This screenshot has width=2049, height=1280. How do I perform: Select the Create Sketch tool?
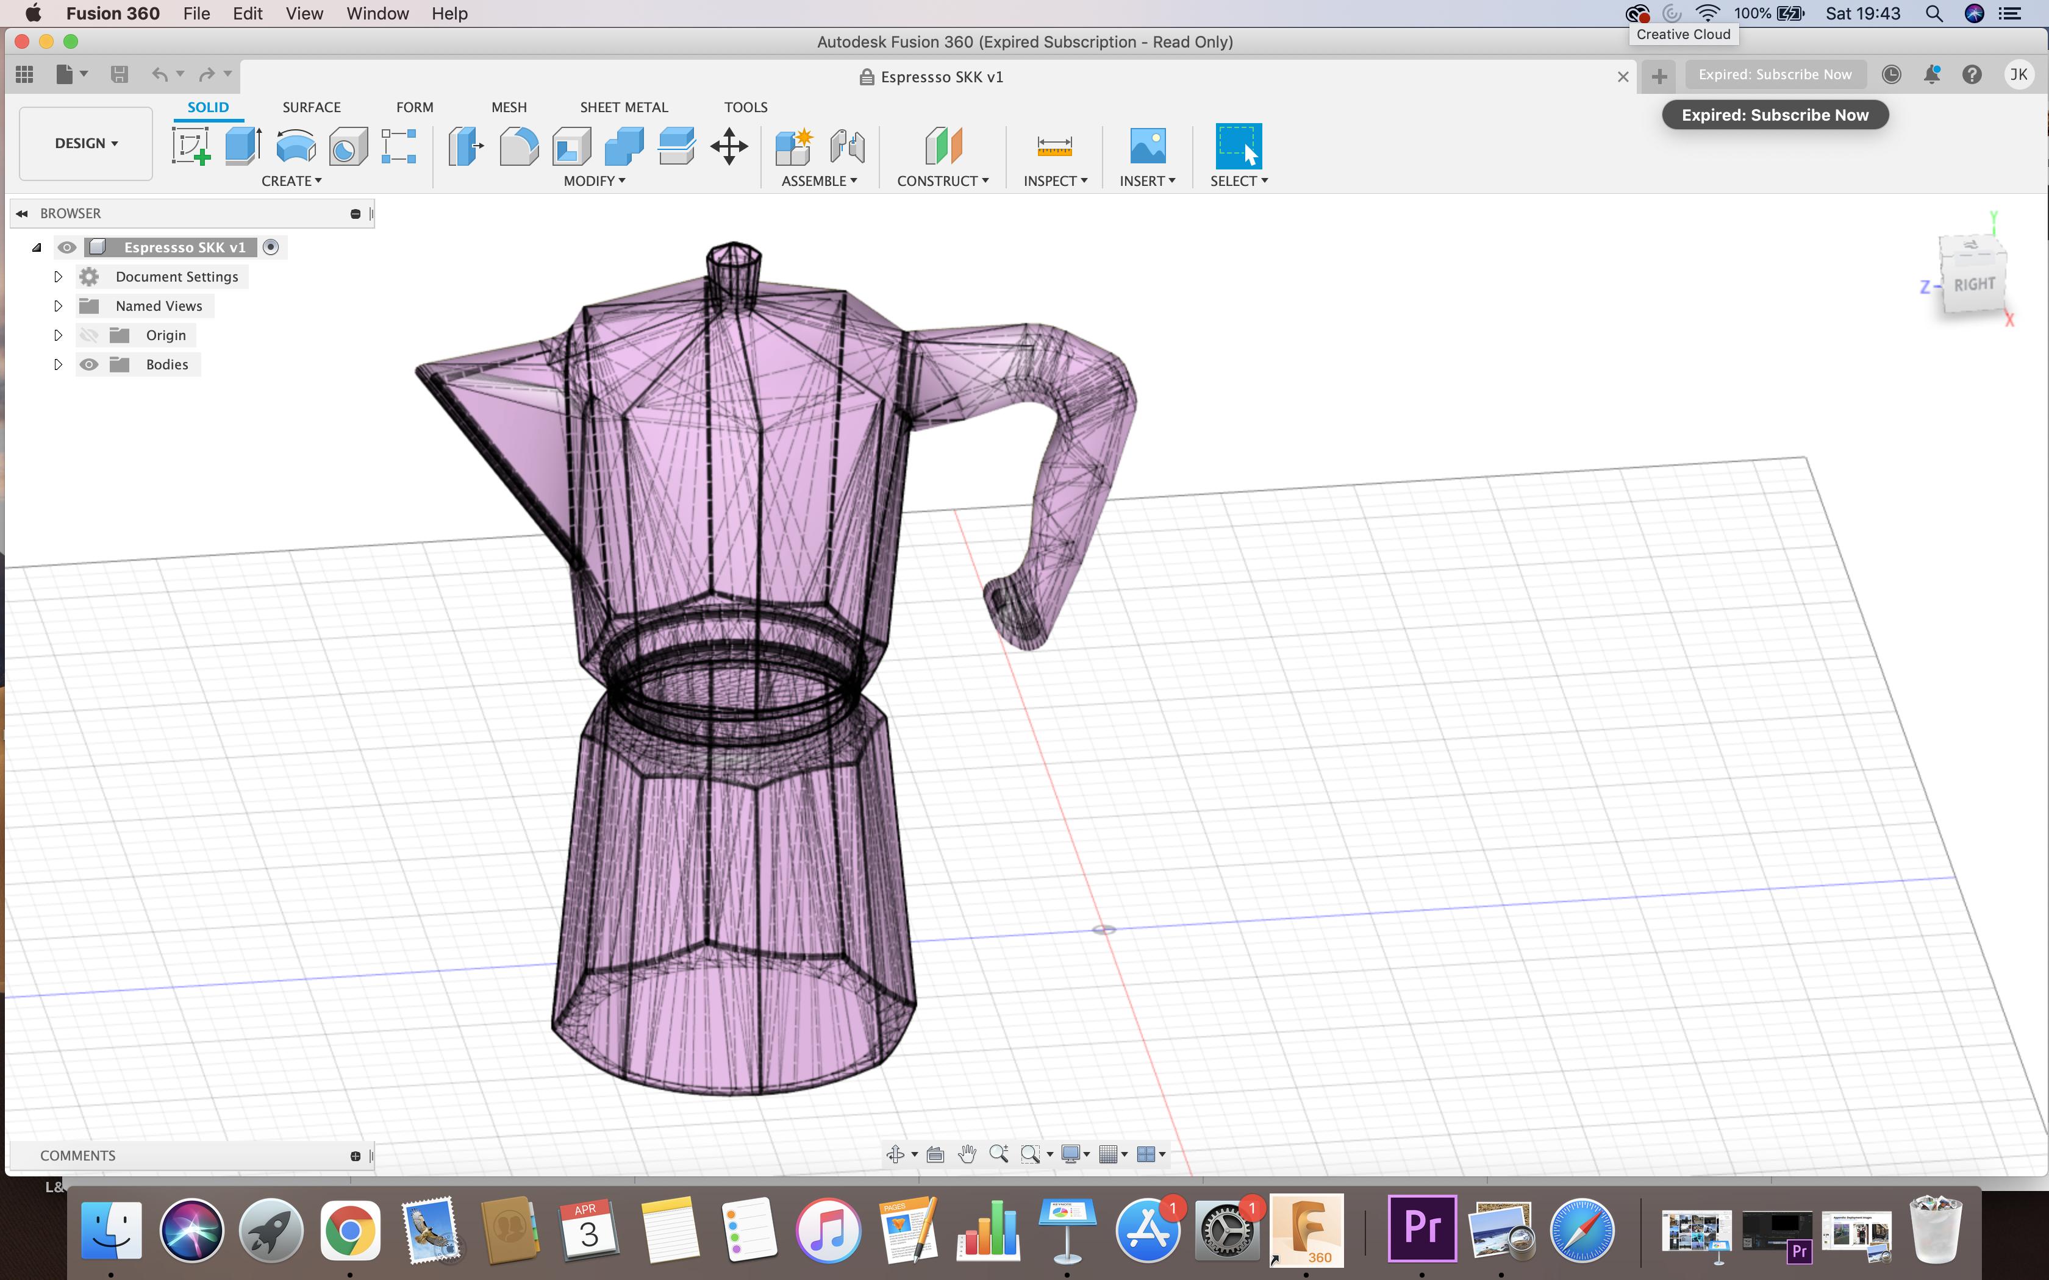[x=191, y=146]
